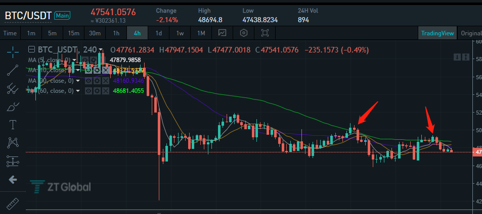The image size is (482, 214).
Task: Hide the MA 30 indicator line
Action: coord(89,81)
